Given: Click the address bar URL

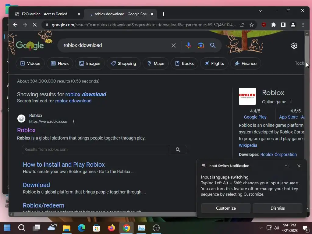Looking at the screenshot, I should point(143,25).
